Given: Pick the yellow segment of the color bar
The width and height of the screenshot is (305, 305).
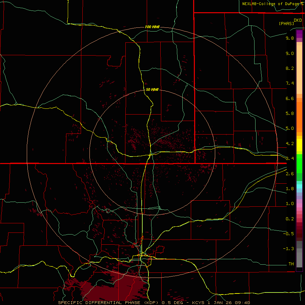Looking at the screenshot, I should pyautogui.click(x=299, y=145).
